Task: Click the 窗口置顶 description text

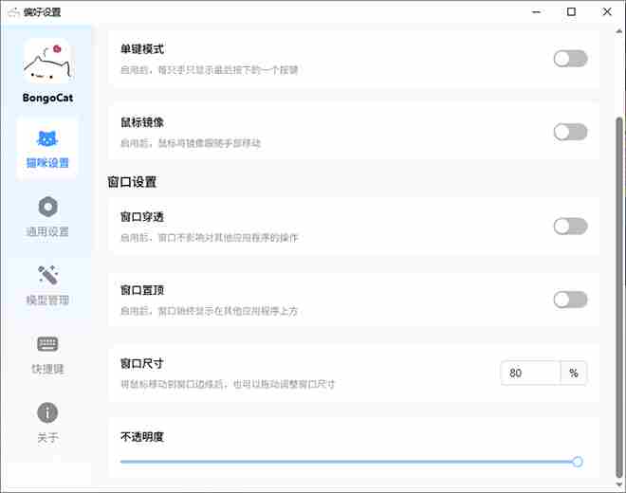Action: coord(210,311)
